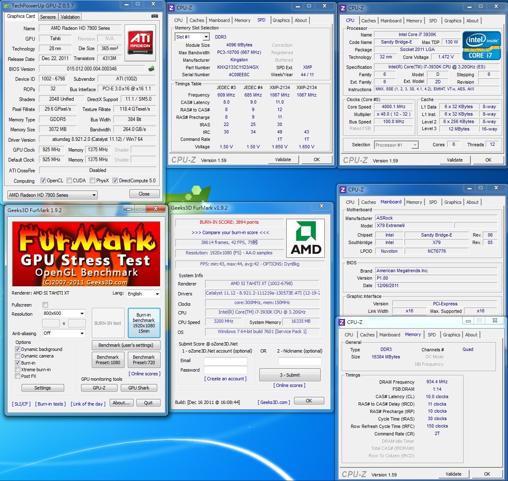Enable the Fullscreen checkbox in FurMark
The height and width of the screenshot is (481, 508).
[x=46, y=305]
